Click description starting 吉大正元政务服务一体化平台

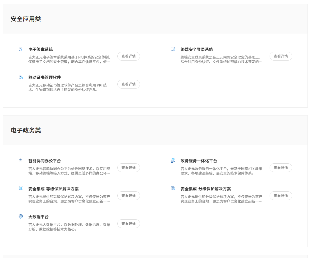[x=222, y=171]
